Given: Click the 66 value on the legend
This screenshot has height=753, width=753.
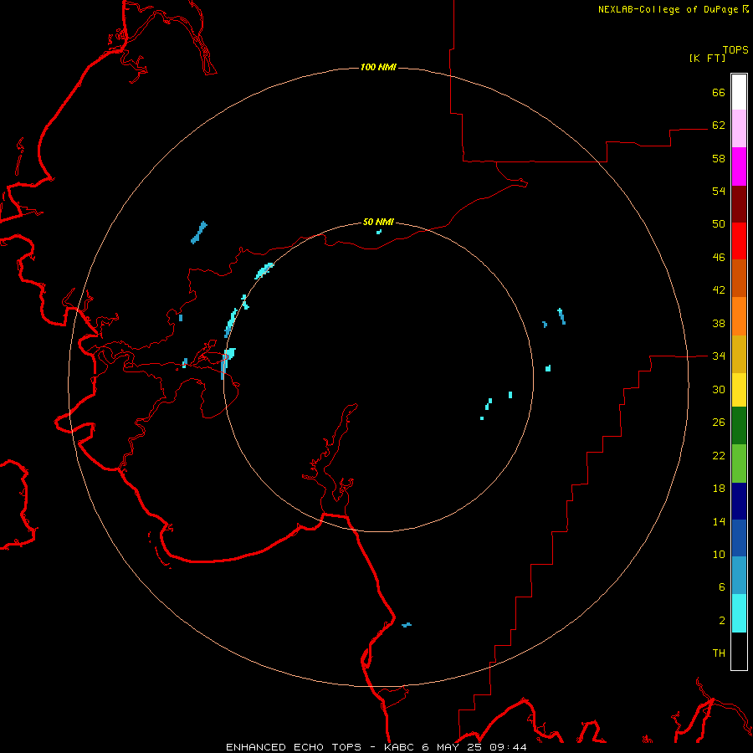Looking at the screenshot, I should pyautogui.click(x=719, y=92).
